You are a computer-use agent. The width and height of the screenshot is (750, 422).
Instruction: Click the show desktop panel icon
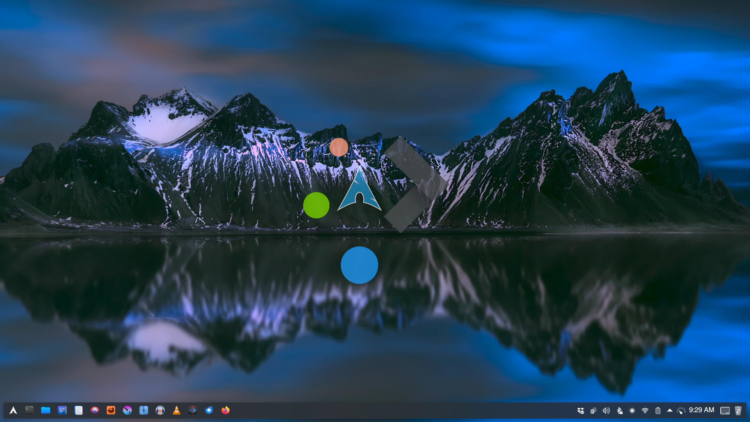click(x=725, y=411)
